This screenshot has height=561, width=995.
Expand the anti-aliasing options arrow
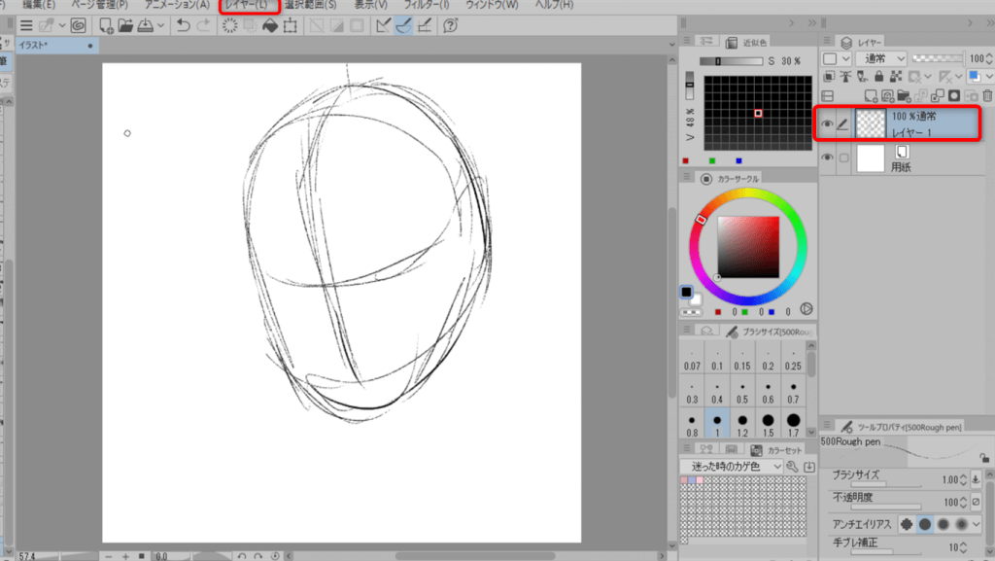pos(976,524)
